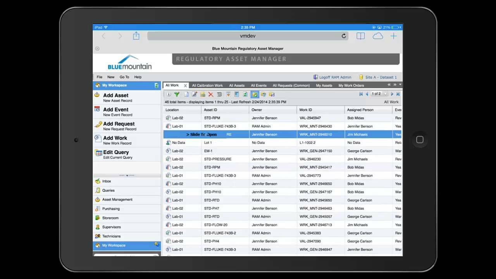Open the page number dropdown beside '1 of 2'
The width and height of the screenshot is (496, 279).
point(385,94)
